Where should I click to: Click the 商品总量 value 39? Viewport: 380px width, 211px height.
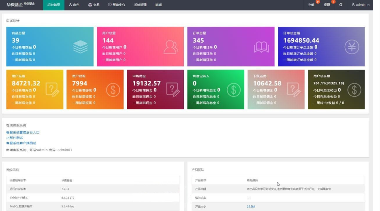[15, 40]
